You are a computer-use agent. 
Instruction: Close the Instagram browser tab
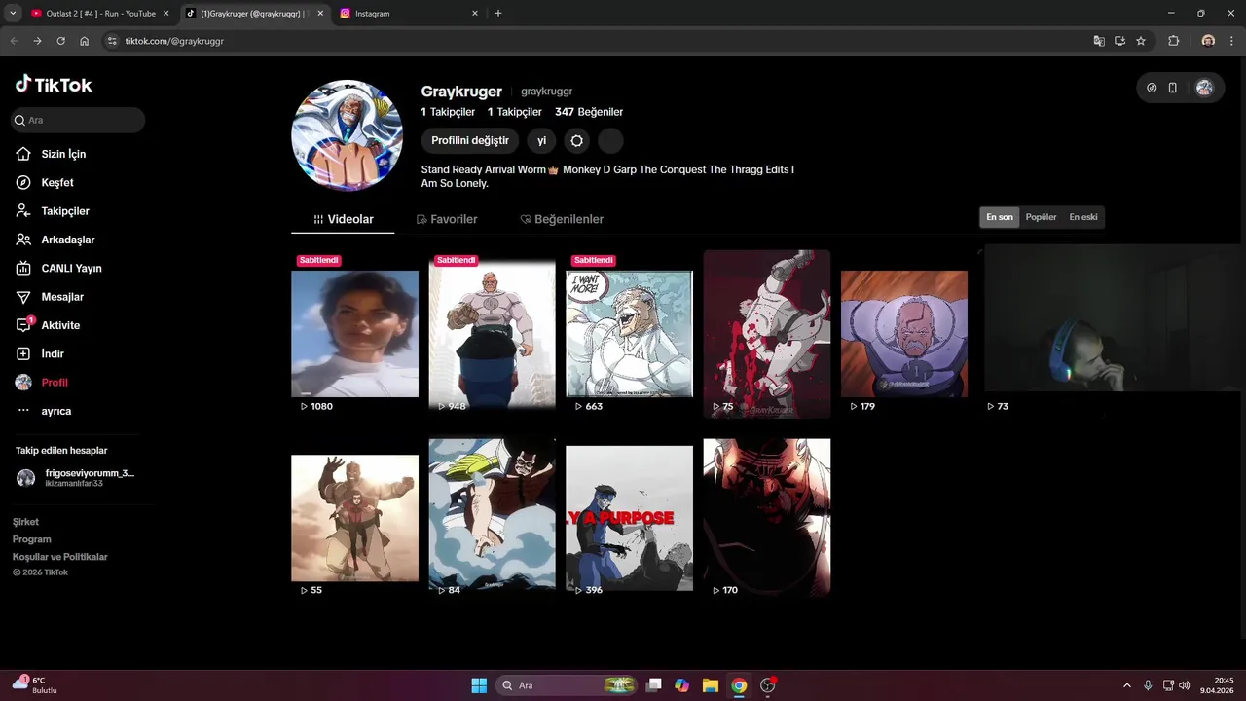click(x=475, y=14)
